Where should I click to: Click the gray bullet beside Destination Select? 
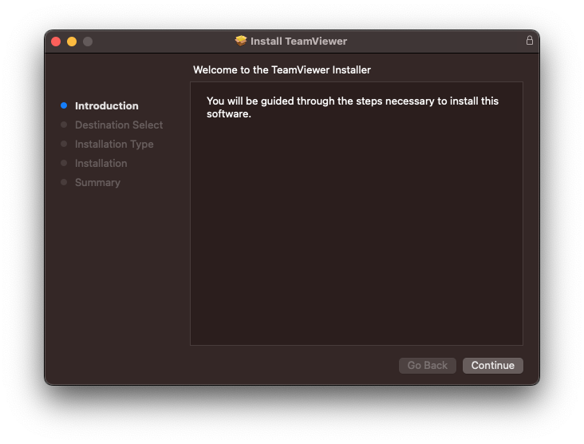pyautogui.click(x=64, y=125)
